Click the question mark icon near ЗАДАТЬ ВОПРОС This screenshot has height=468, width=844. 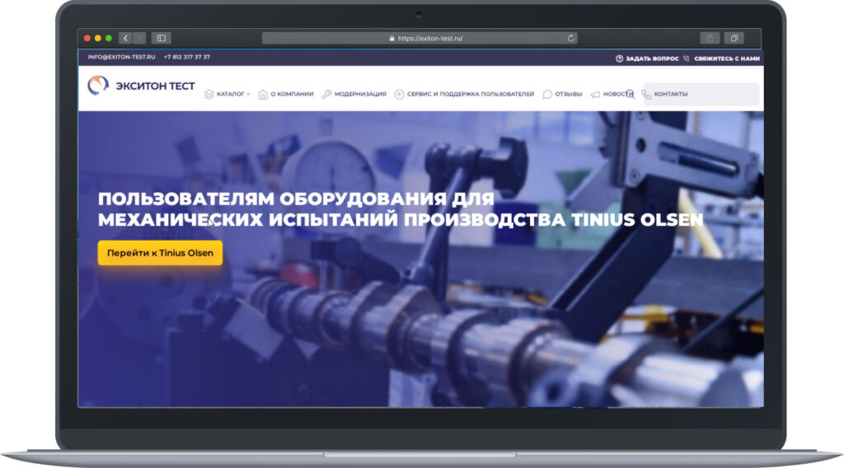pyautogui.click(x=619, y=58)
